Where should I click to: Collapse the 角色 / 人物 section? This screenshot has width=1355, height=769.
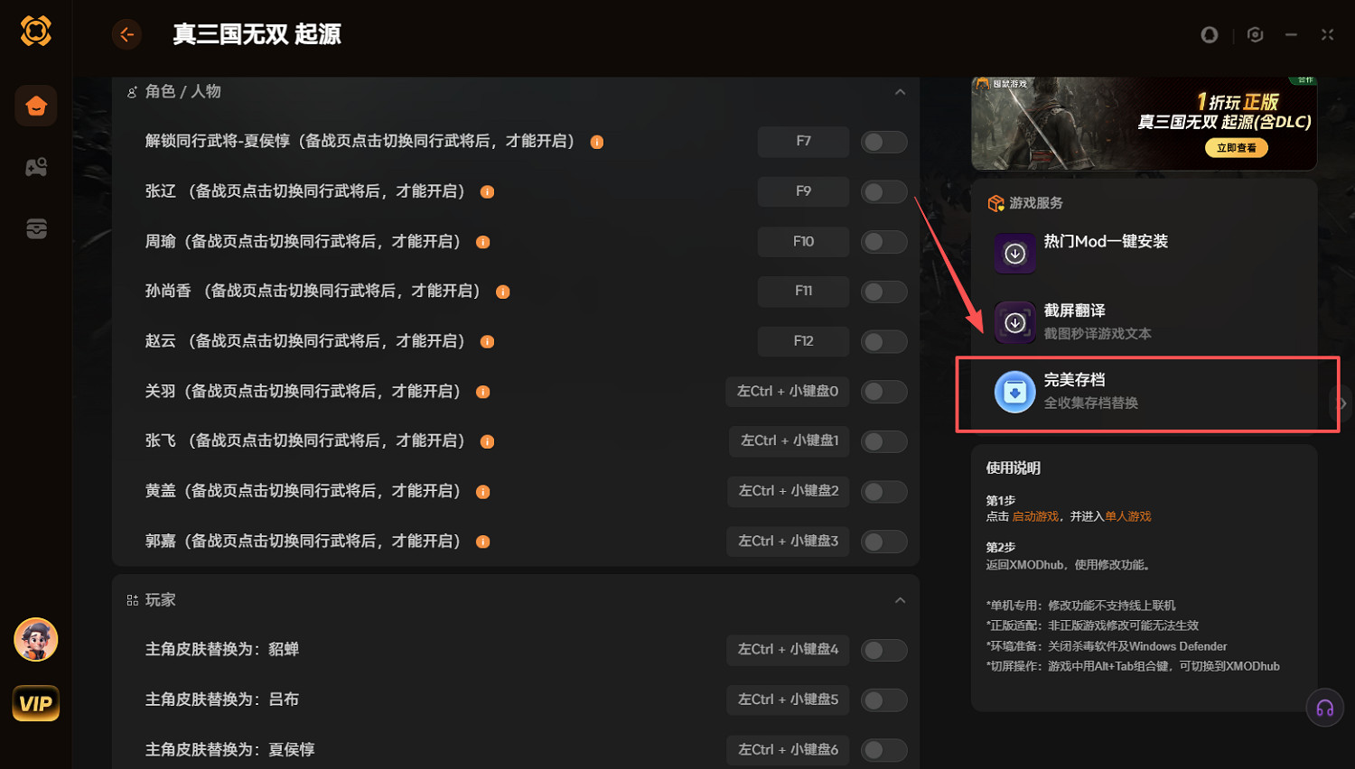click(900, 91)
